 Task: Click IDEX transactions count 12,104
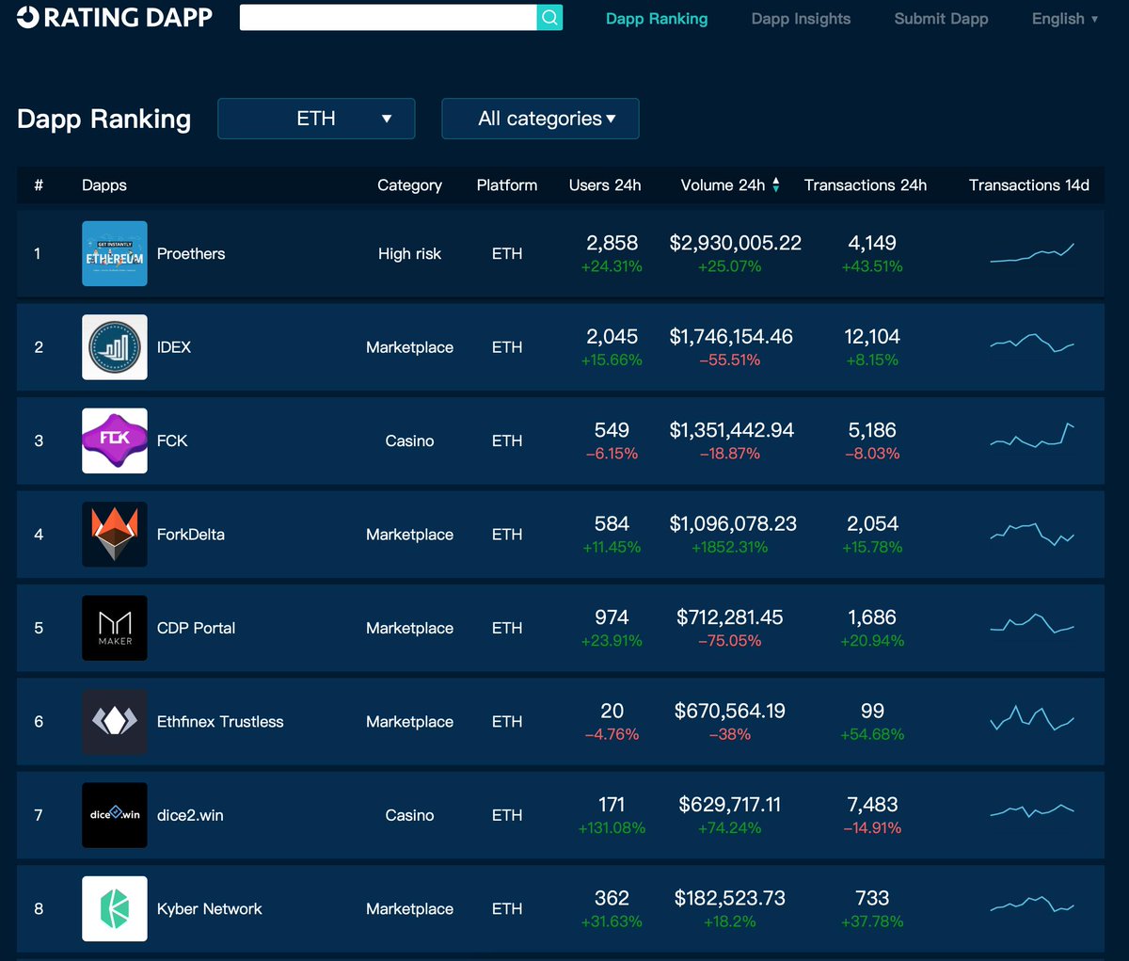pyautogui.click(x=872, y=336)
